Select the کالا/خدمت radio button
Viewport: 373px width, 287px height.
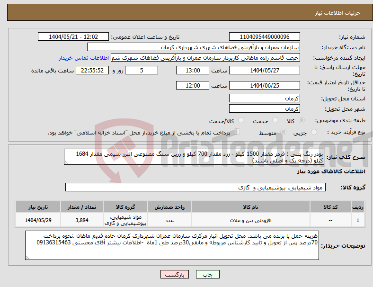click(x=241, y=120)
